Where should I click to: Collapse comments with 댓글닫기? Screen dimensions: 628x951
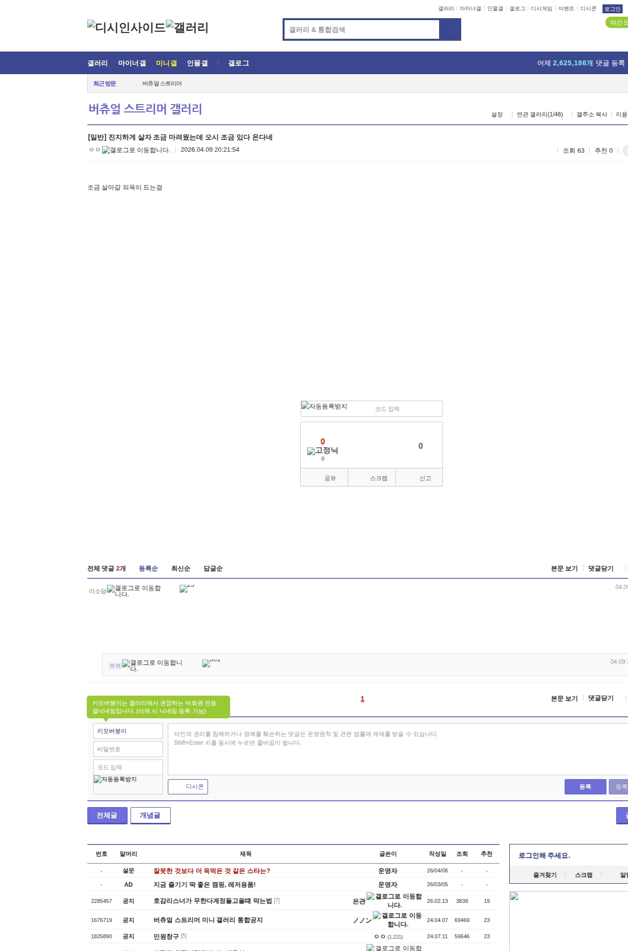601,569
